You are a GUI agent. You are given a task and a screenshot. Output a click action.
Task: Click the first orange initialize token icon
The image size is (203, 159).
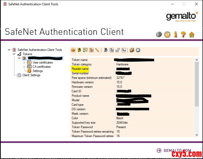(x=73, y=50)
